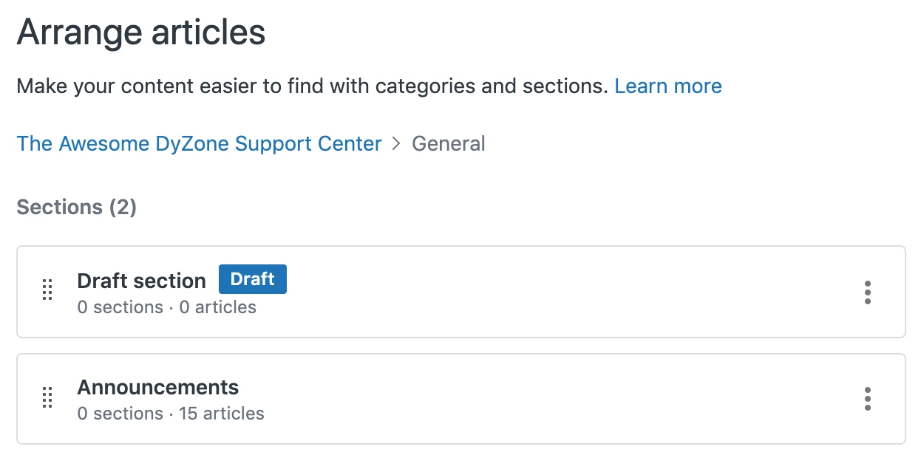The height and width of the screenshot is (452, 921).
Task: Click the drag handle for Draft section
Action: pos(47,290)
